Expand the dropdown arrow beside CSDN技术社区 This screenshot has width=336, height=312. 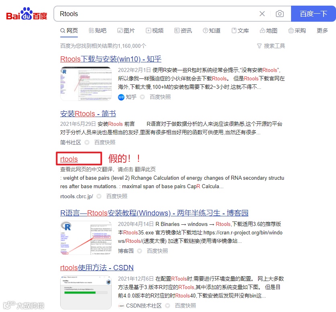[167, 306]
